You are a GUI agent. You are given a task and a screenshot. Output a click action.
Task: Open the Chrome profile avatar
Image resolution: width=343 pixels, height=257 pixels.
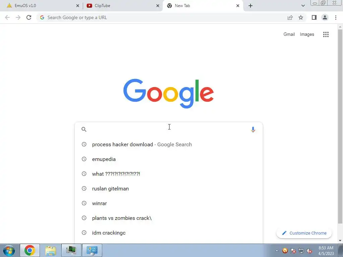pos(325,17)
